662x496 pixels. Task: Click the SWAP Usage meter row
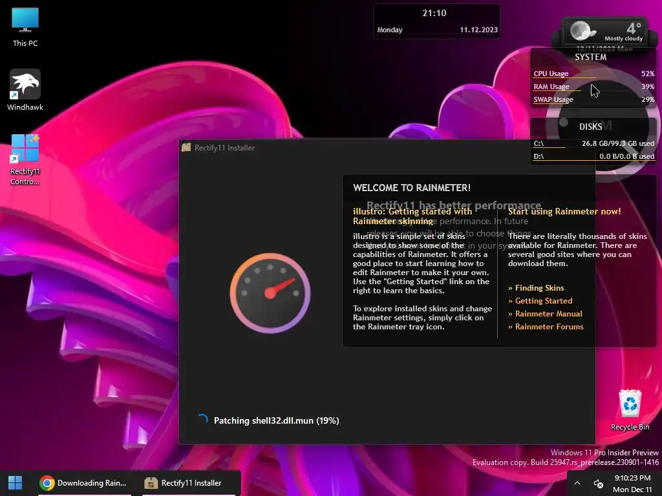[593, 99]
